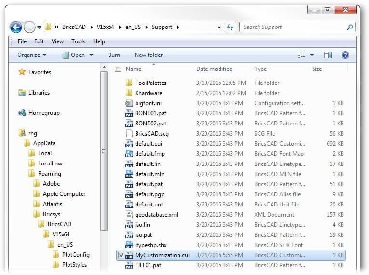Sort by Date modified column header
369x275 pixels.
(214, 69)
